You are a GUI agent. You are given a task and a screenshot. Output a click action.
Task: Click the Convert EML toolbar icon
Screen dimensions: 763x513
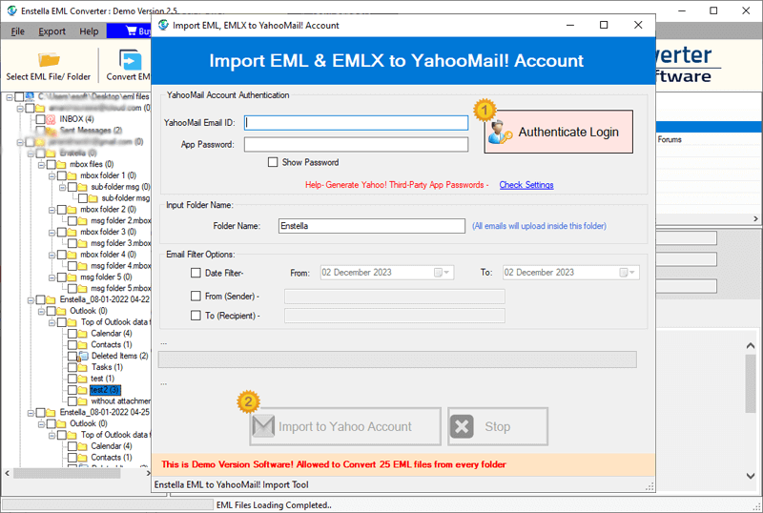pos(130,60)
